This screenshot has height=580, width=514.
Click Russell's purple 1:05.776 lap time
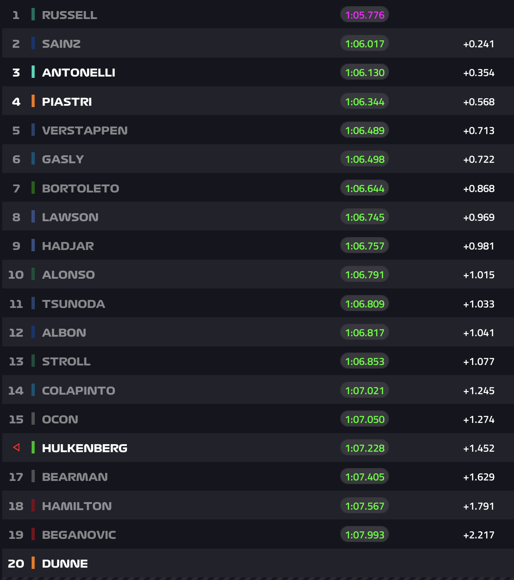pos(365,15)
